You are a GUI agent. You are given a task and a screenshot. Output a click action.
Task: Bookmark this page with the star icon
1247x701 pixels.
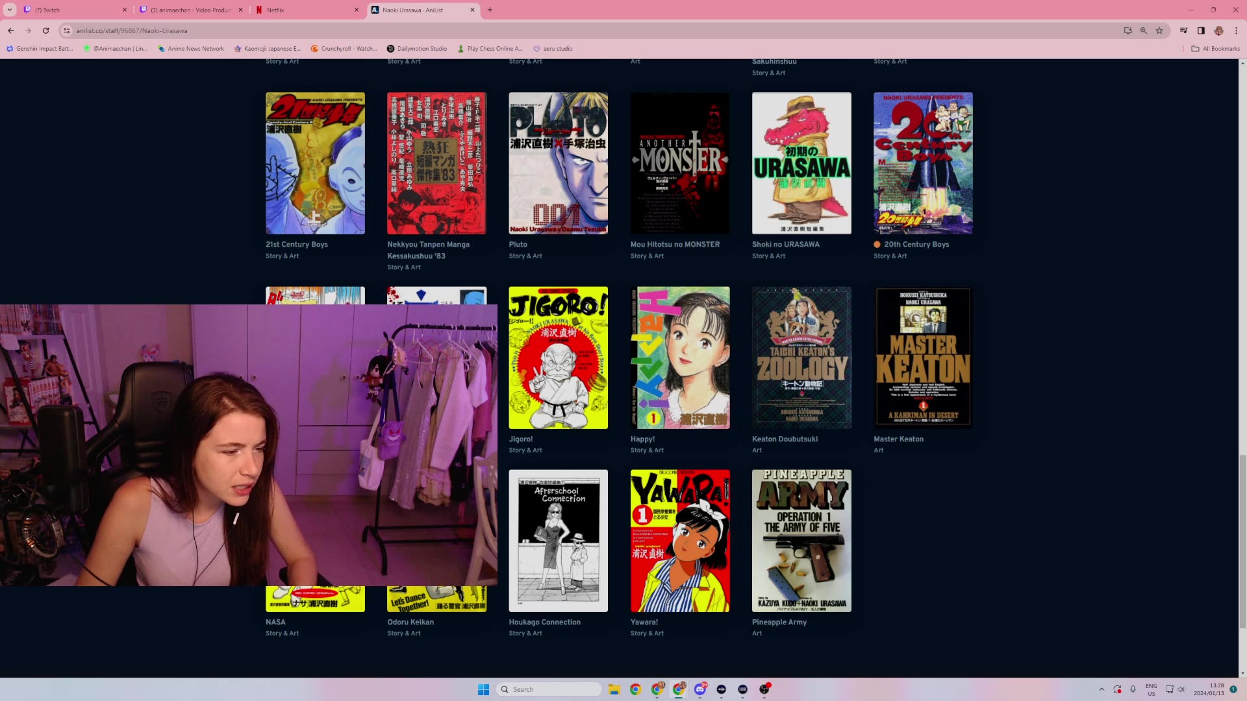1159,31
